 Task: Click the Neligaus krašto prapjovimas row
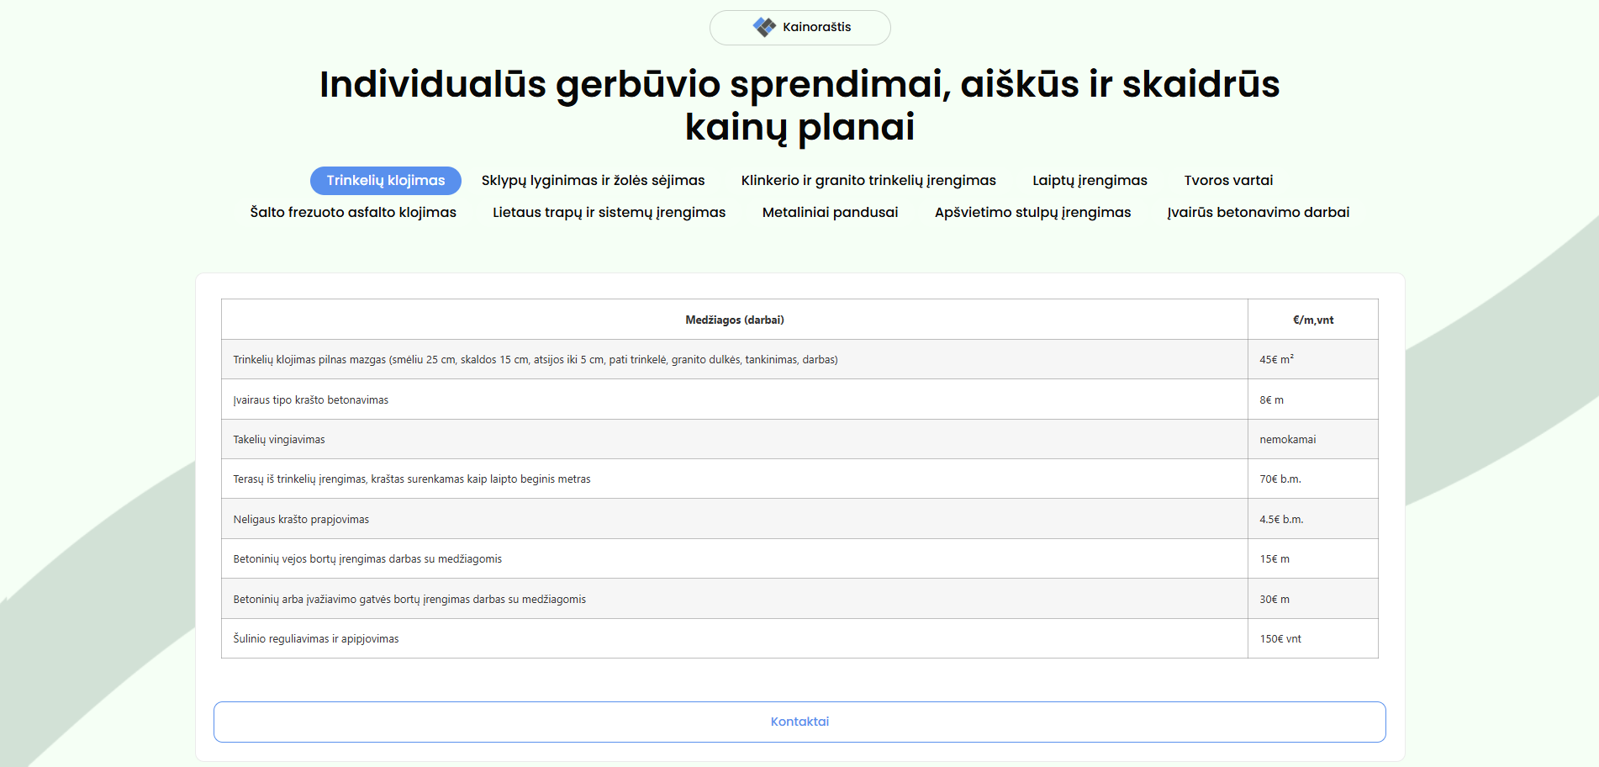coord(301,520)
